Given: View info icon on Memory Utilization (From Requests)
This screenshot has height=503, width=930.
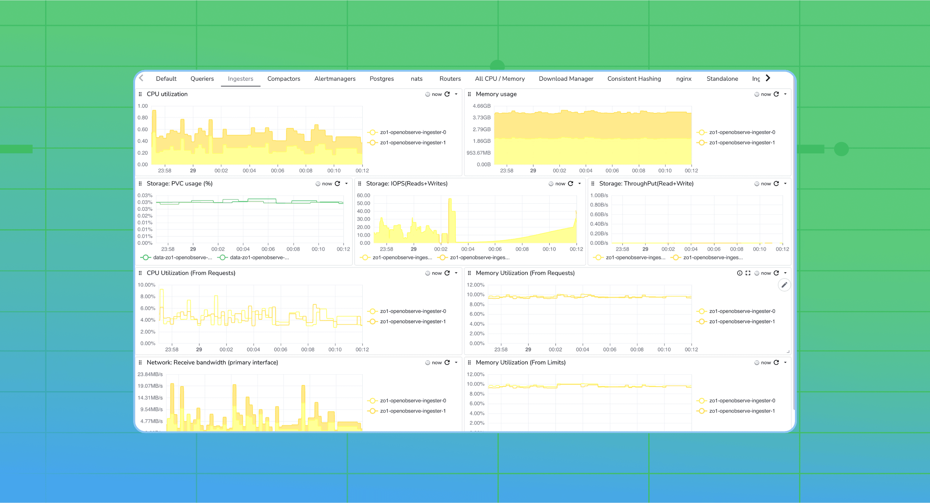Looking at the screenshot, I should click(740, 273).
